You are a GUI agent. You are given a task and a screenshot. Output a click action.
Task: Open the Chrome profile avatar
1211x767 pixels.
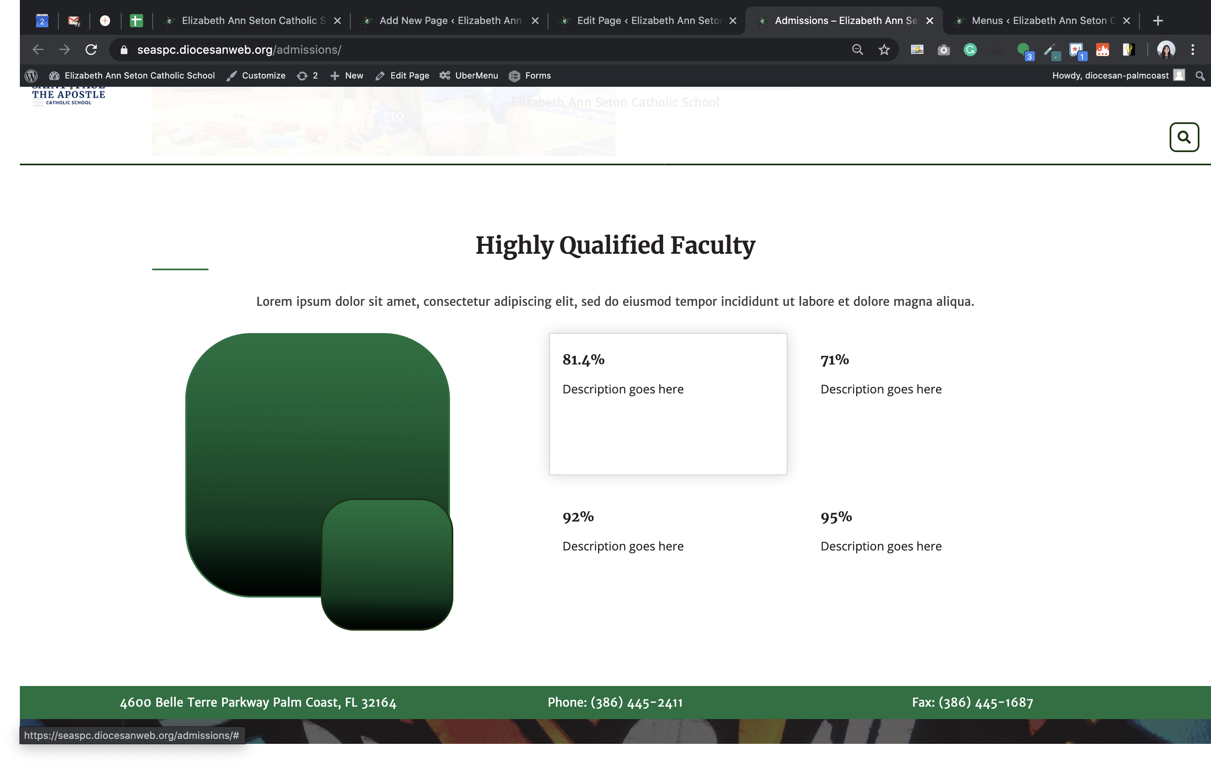coord(1166,50)
